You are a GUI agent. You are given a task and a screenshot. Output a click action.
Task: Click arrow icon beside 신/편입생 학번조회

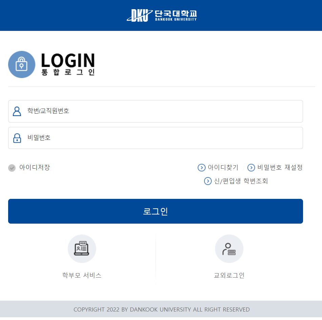[208, 181]
